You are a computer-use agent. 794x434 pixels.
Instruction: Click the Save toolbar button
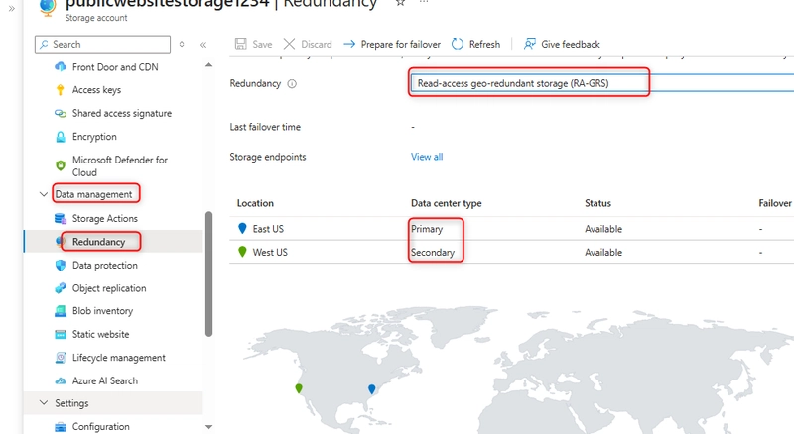254,44
